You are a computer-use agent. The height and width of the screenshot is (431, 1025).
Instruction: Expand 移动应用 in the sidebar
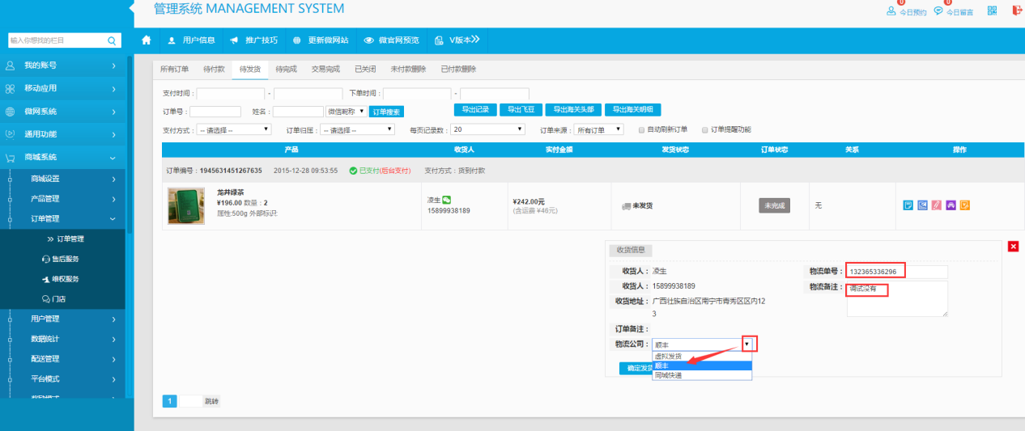point(62,88)
